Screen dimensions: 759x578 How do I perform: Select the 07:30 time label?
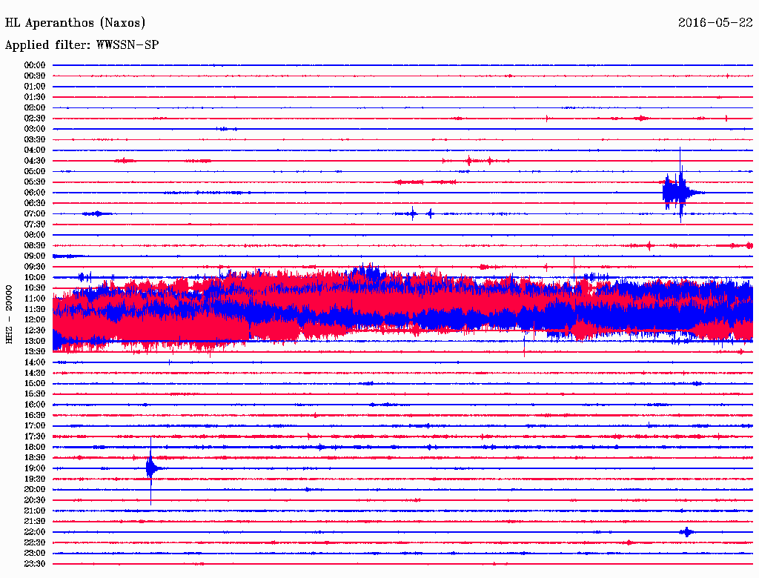35,224
